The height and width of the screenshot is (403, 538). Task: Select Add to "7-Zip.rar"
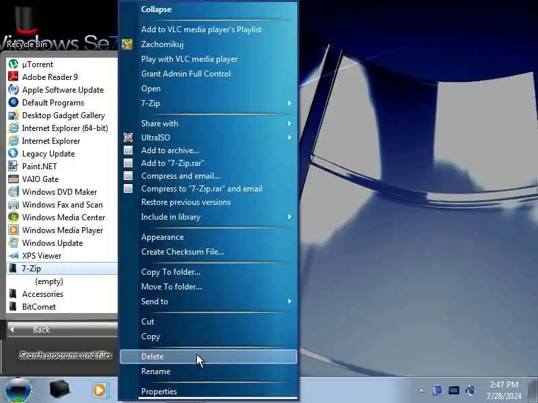pos(208,163)
